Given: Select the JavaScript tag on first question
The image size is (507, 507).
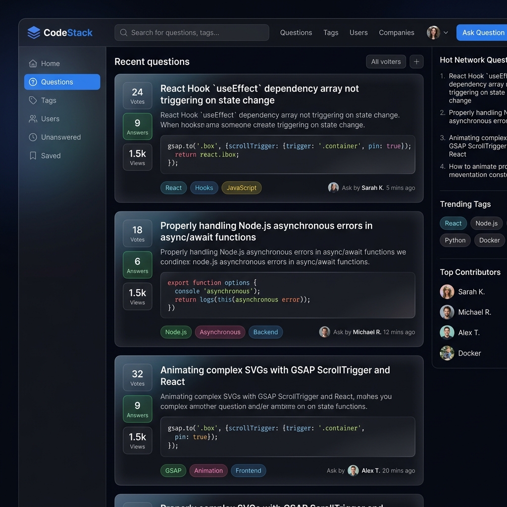Looking at the screenshot, I should tap(241, 188).
